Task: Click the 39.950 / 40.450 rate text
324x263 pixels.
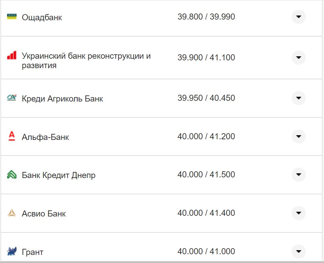Action: 207,98
